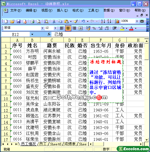The image size is (150, 152).
Task: Open a file with the folder icon
Action: click(x=12, y=21)
